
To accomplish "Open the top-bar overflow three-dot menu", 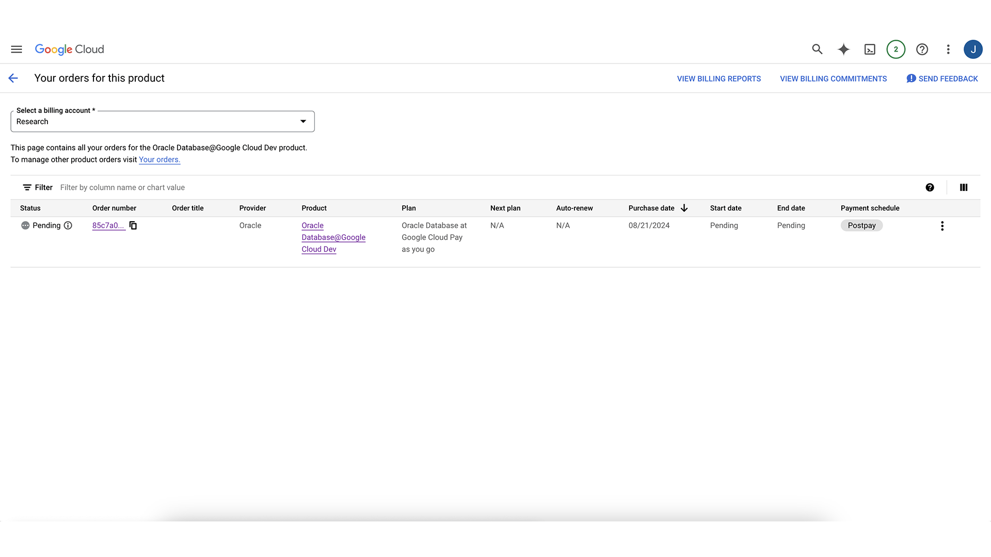I will [948, 49].
